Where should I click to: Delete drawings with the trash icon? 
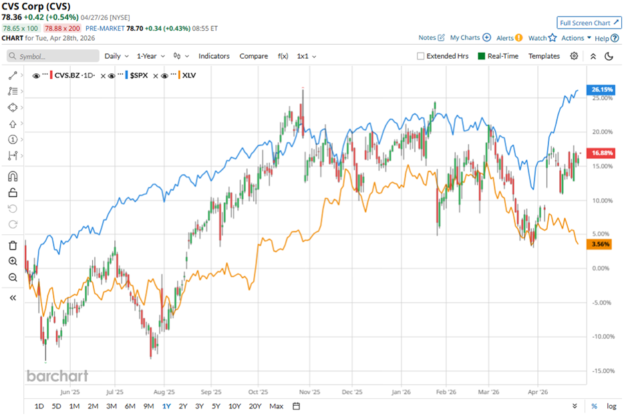(x=13, y=245)
